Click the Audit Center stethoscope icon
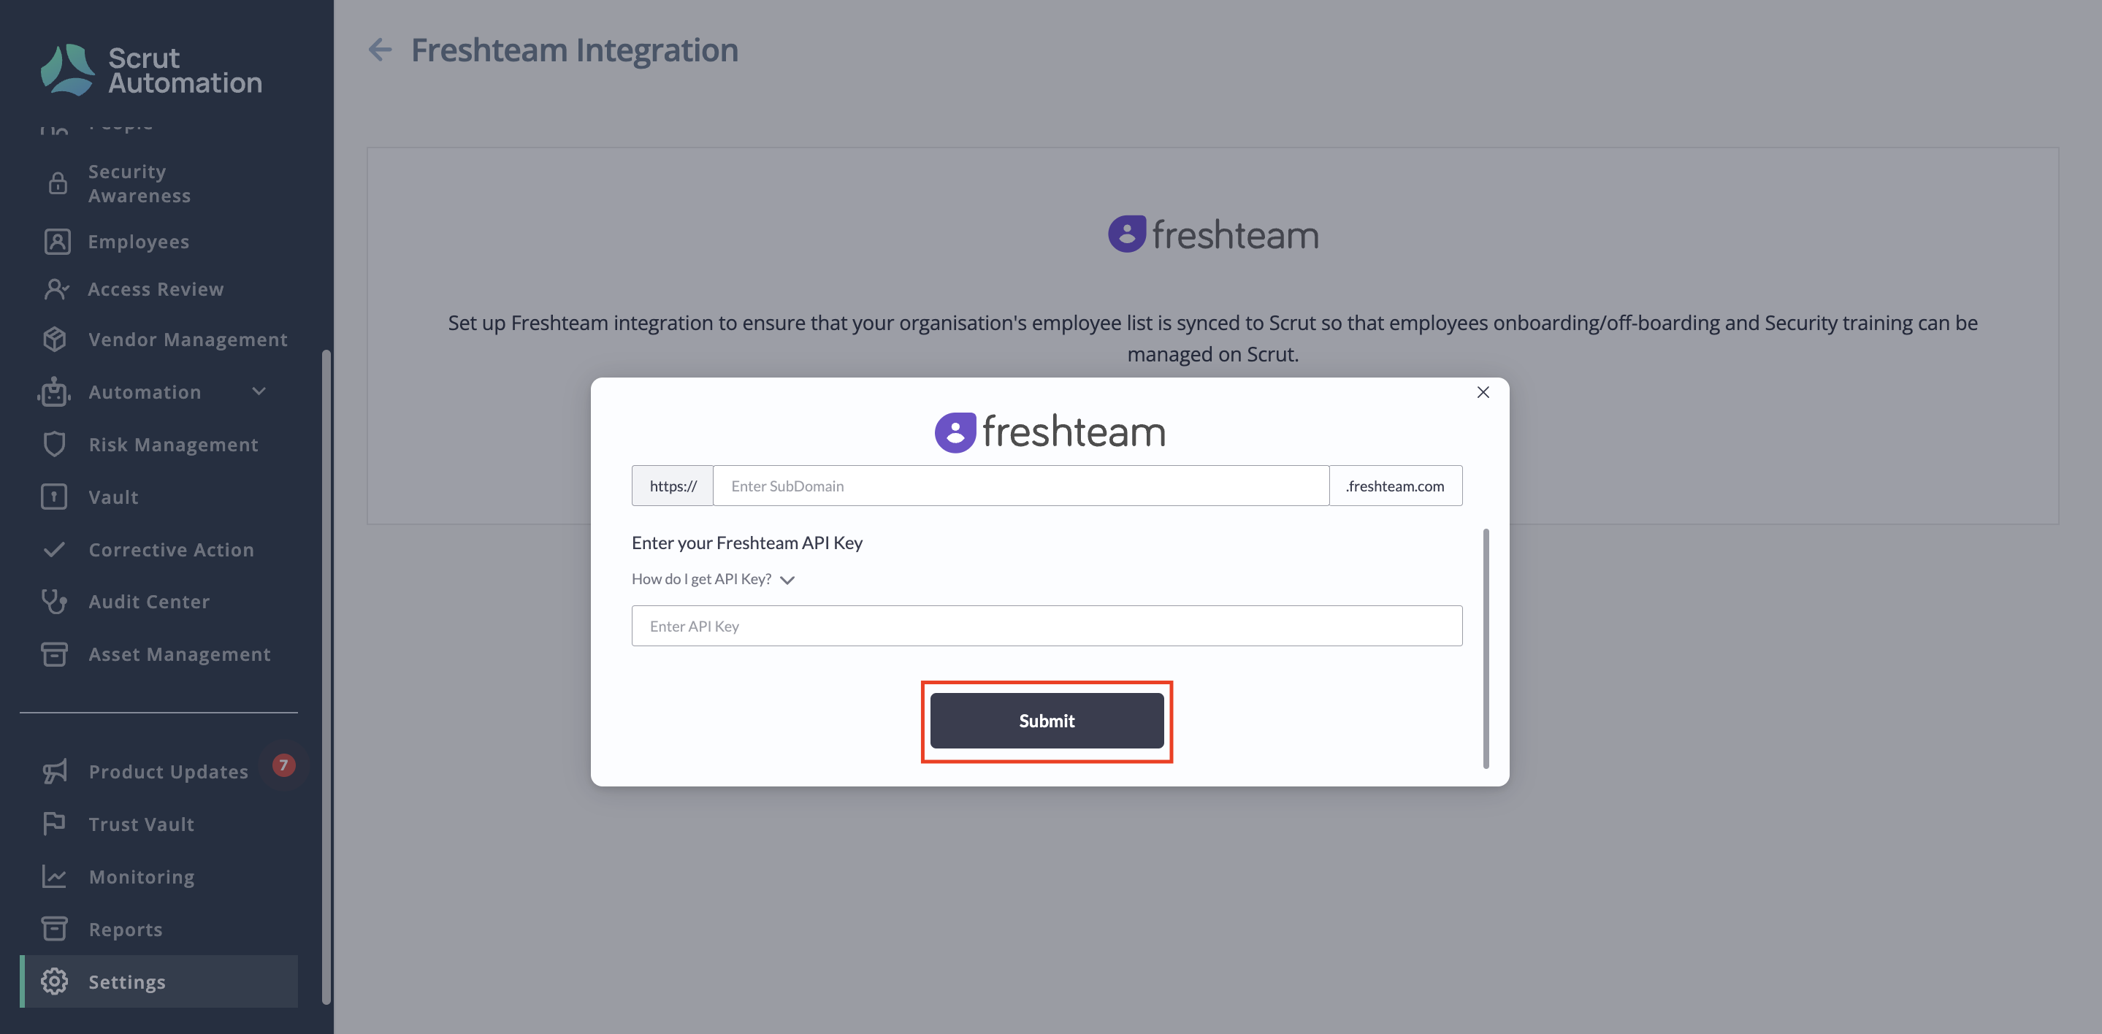The height and width of the screenshot is (1034, 2102). (55, 602)
